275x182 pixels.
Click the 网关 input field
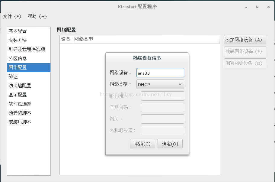pos(162,119)
